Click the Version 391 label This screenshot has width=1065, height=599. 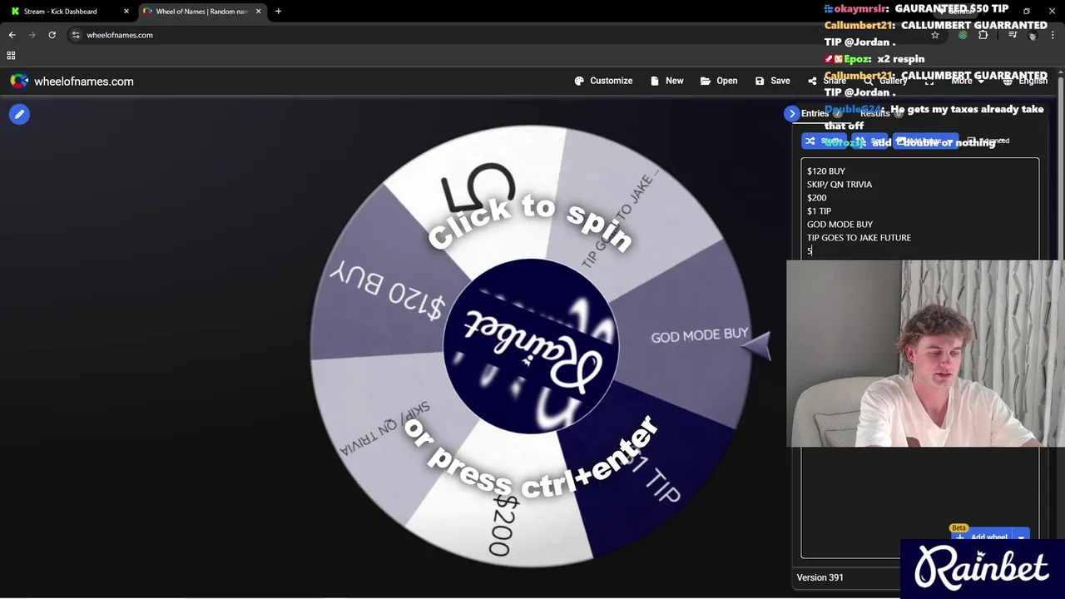(x=820, y=577)
